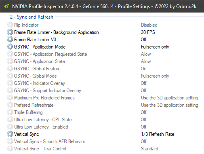Image resolution: width=204 pixels, height=154 pixels.
Task: Open Off value of GSYNC - Support Indicator Overlay
Action: [x=143, y=91]
